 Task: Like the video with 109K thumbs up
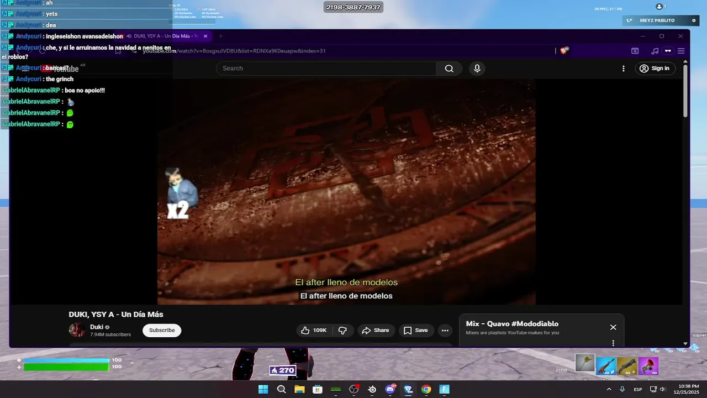(x=314, y=331)
